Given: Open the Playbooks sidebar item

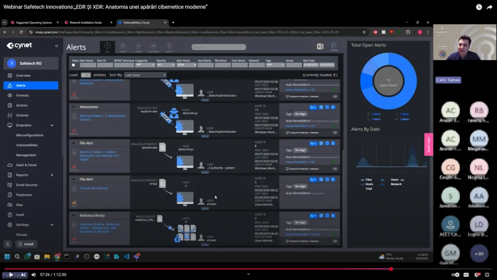Looking at the screenshot, I should point(23,195).
